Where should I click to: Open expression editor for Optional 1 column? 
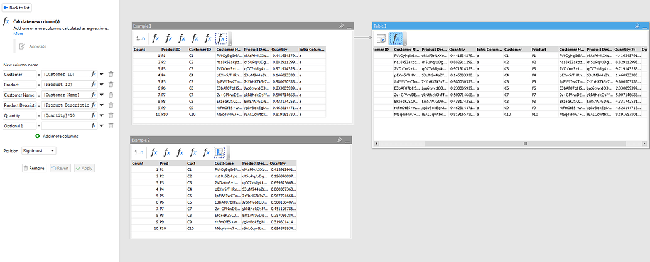[94, 126]
